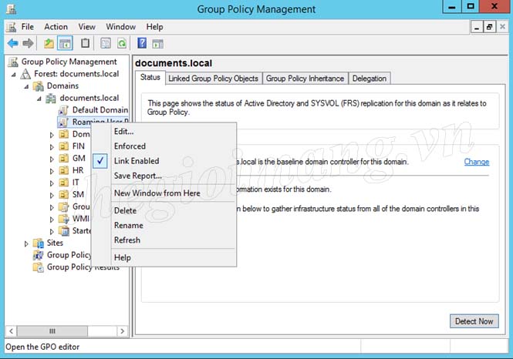
Task: Open the File menu
Action: 28,27
